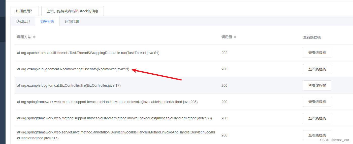
Task: Click the 200 count in RpcInvoker row
Action: pos(224,69)
